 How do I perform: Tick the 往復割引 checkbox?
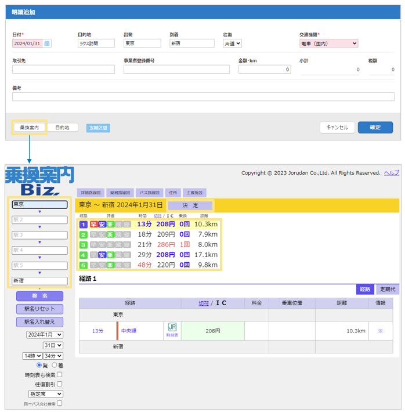pyautogui.click(x=59, y=384)
